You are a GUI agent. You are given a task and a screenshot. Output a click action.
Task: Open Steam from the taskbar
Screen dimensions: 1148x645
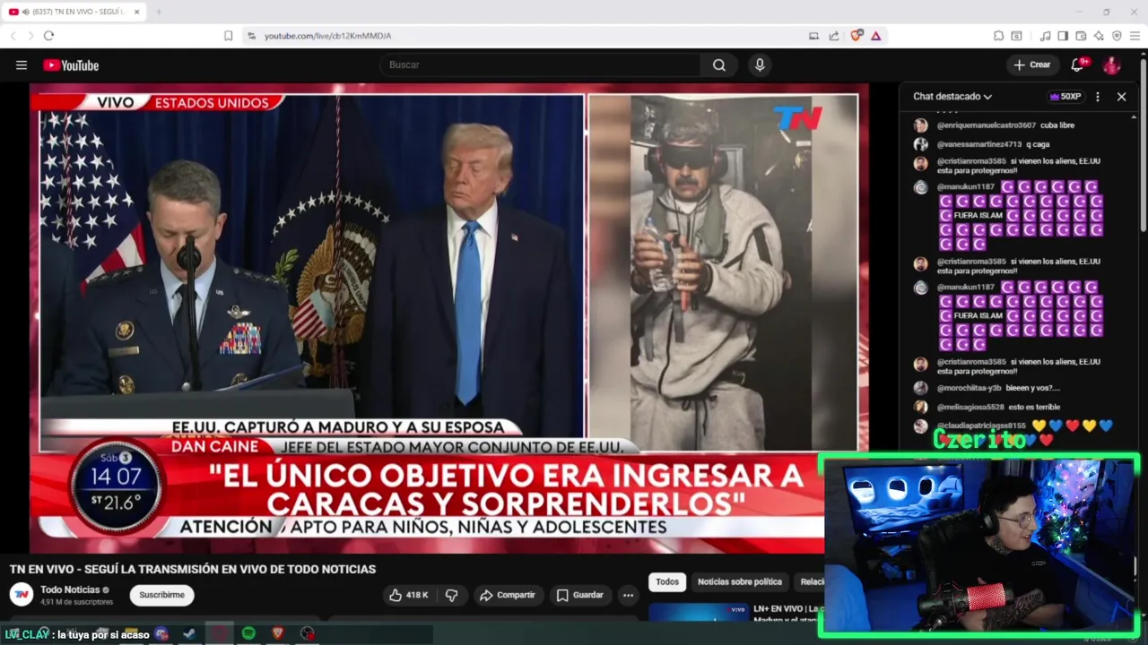pyautogui.click(x=189, y=633)
